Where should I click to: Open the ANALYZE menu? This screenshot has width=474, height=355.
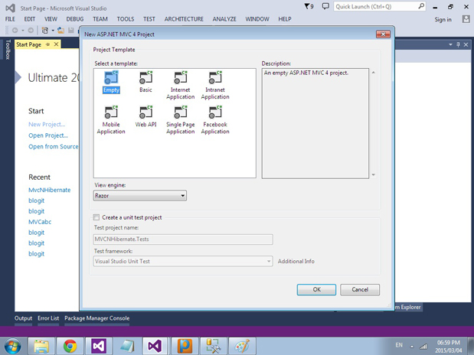point(224,19)
